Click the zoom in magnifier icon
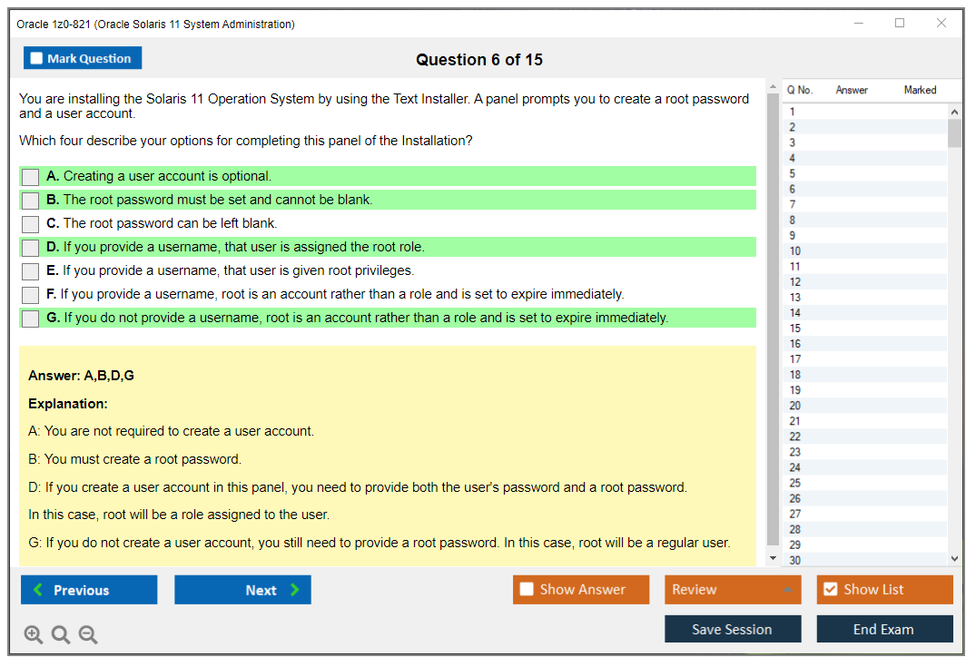 click(34, 635)
